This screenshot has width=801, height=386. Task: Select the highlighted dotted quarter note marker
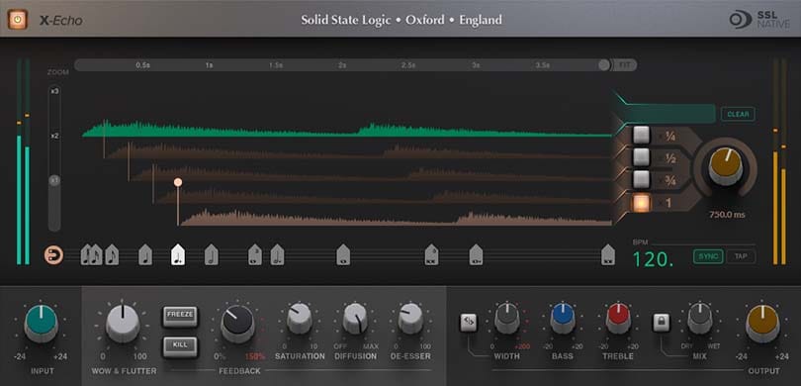click(x=178, y=254)
